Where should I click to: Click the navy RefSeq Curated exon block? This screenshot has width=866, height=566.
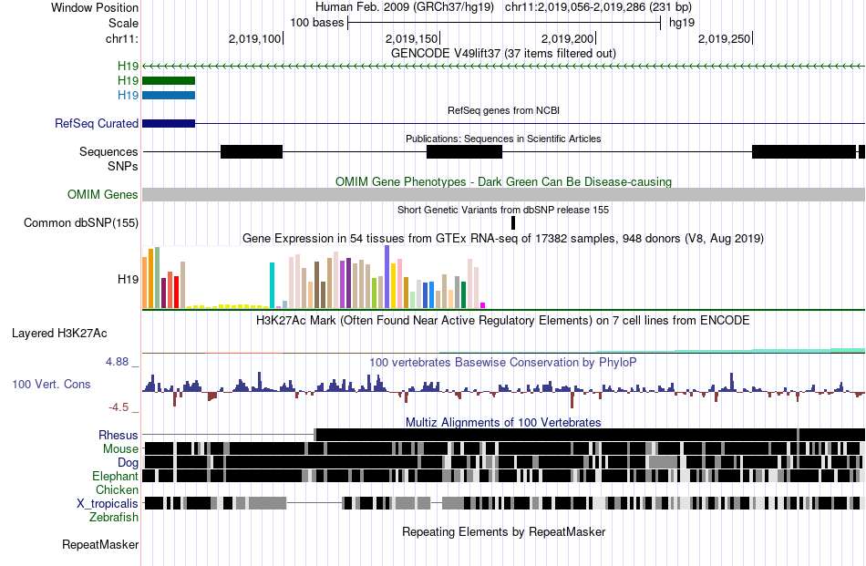pyautogui.click(x=169, y=124)
